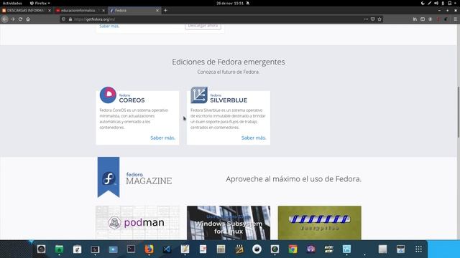This screenshot has width=460, height=258.
Task: Click Saber más under Fedora CoreOS
Action: 163,138
